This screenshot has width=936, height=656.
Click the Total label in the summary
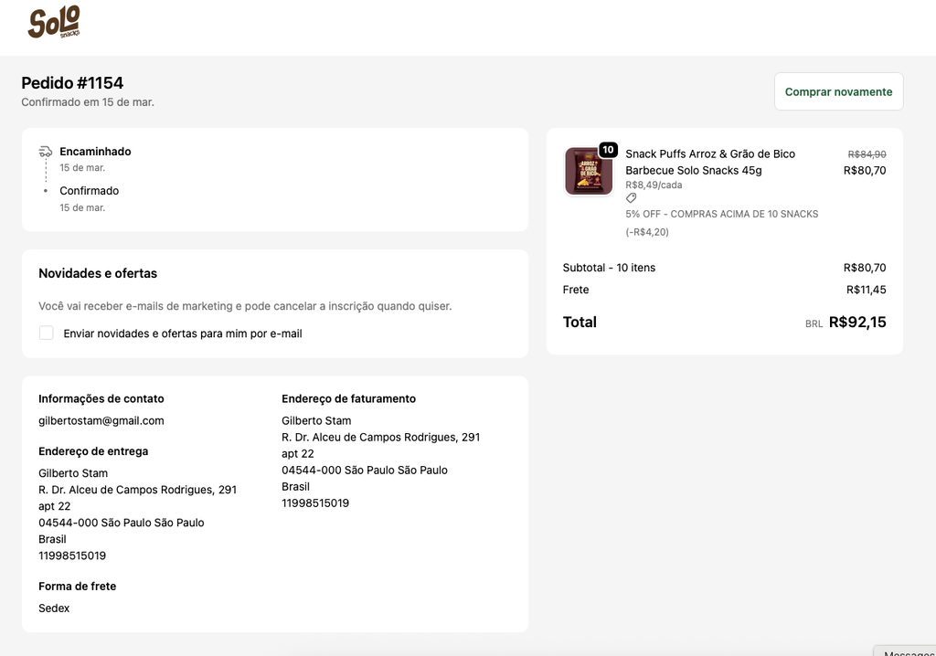580,323
